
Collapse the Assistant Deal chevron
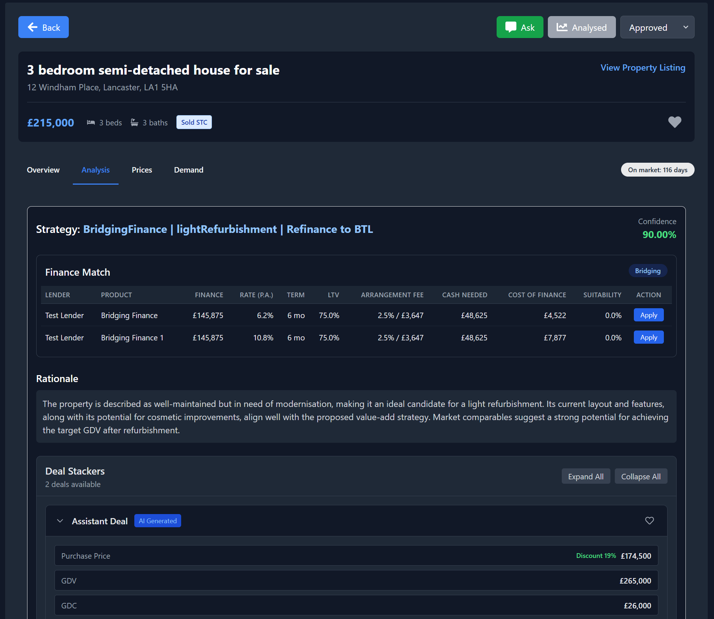pos(60,521)
